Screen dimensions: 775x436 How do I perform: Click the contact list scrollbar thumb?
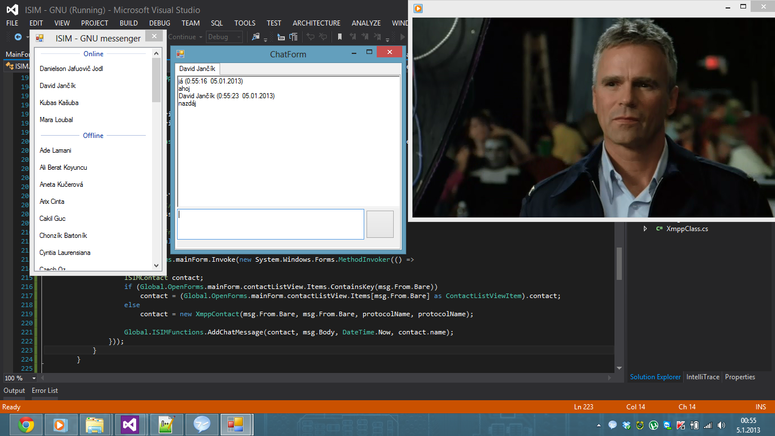click(157, 81)
